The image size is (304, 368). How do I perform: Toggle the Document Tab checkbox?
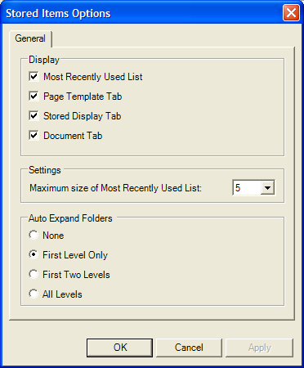pos(34,135)
